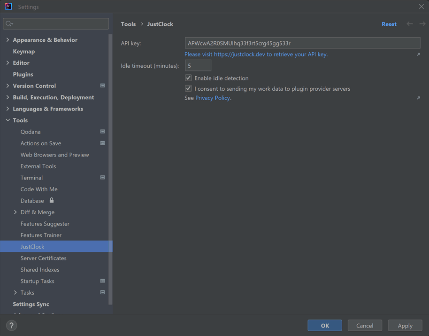Open Server Certificates settings

point(43,258)
